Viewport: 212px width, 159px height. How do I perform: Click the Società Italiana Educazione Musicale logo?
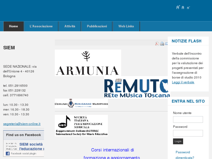(81, 125)
